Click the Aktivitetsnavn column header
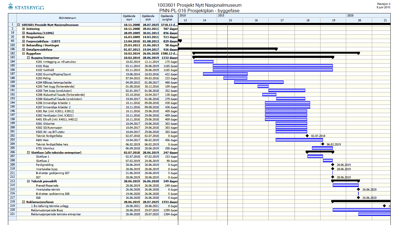 tap(69, 18)
